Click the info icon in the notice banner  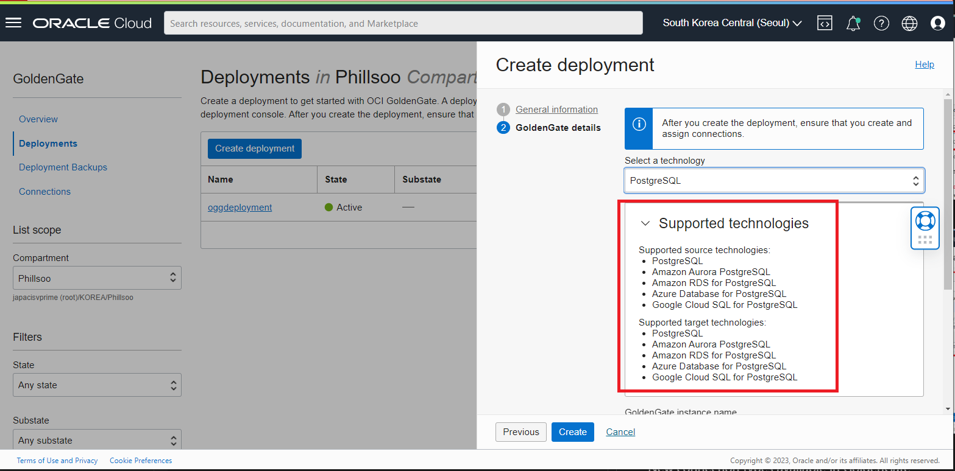pos(639,124)
